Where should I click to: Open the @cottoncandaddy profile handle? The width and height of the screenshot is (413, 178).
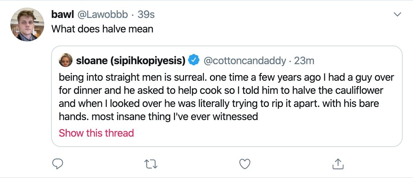(x=246, y=60)
